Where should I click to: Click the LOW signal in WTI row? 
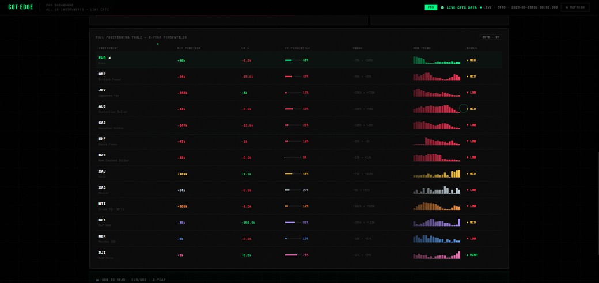point(471,206)
